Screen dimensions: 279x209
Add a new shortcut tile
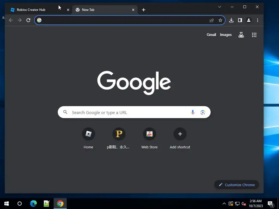point(180,138)
